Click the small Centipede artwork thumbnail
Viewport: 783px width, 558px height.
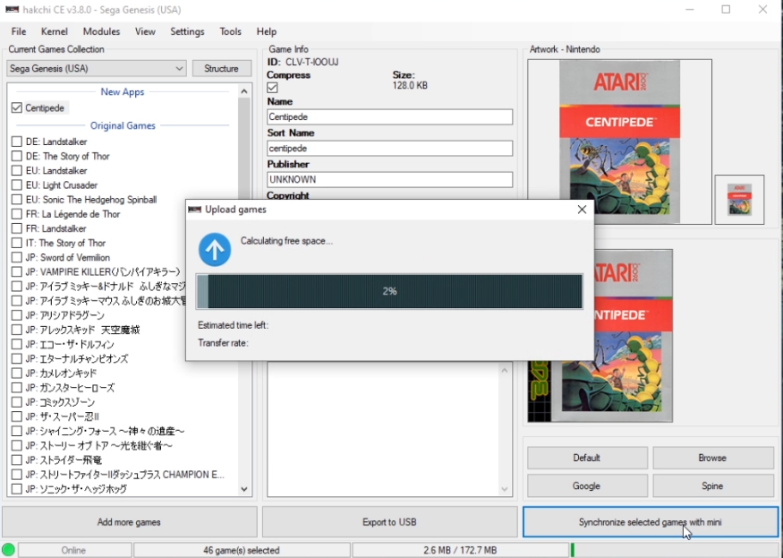[x=739, y=200]
